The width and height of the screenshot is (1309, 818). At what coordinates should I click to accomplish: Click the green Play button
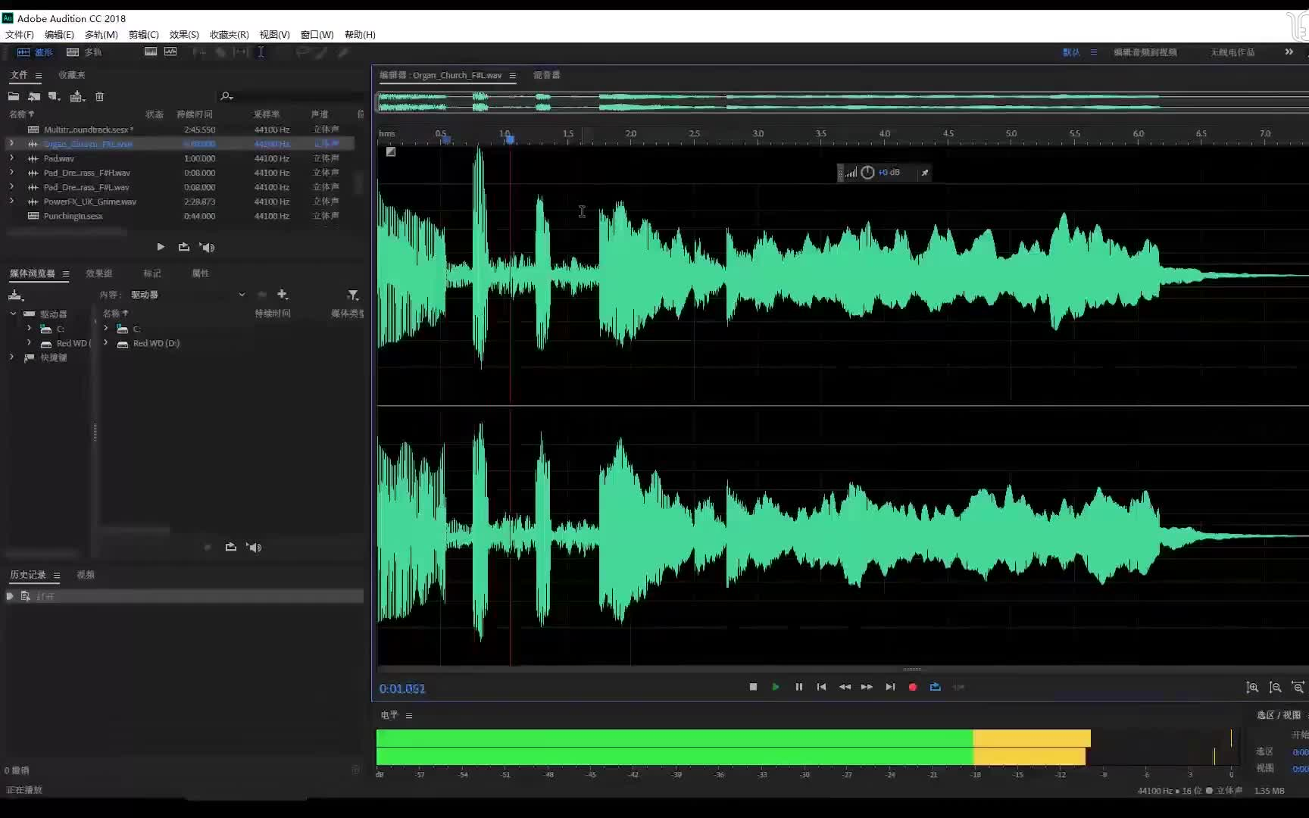click(776, 687)
